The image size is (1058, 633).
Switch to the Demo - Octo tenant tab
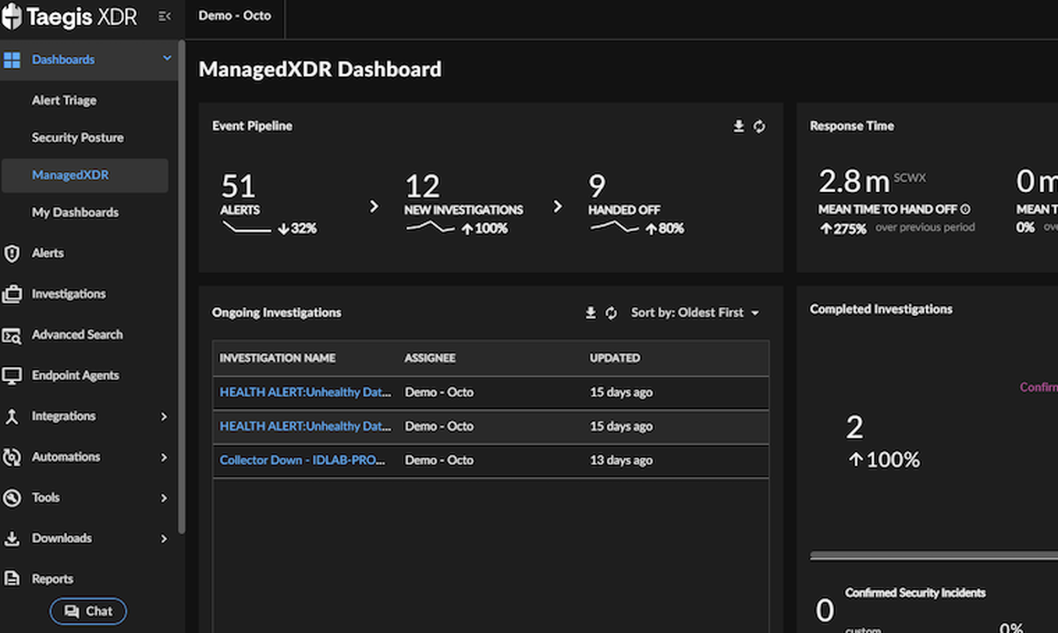235,16
